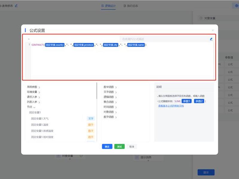Click the 固定变量.name chip in the formula

(x=136, y=45)
